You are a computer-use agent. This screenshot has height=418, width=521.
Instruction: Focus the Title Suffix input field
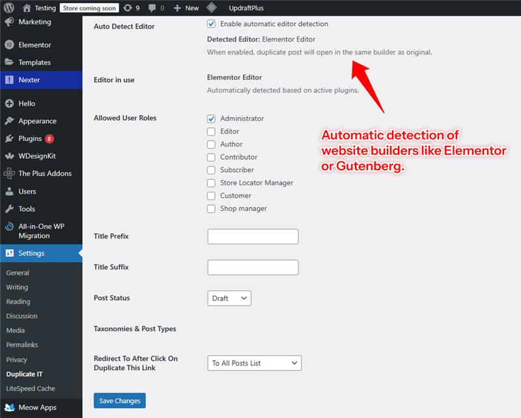click(x=253, y=267)
